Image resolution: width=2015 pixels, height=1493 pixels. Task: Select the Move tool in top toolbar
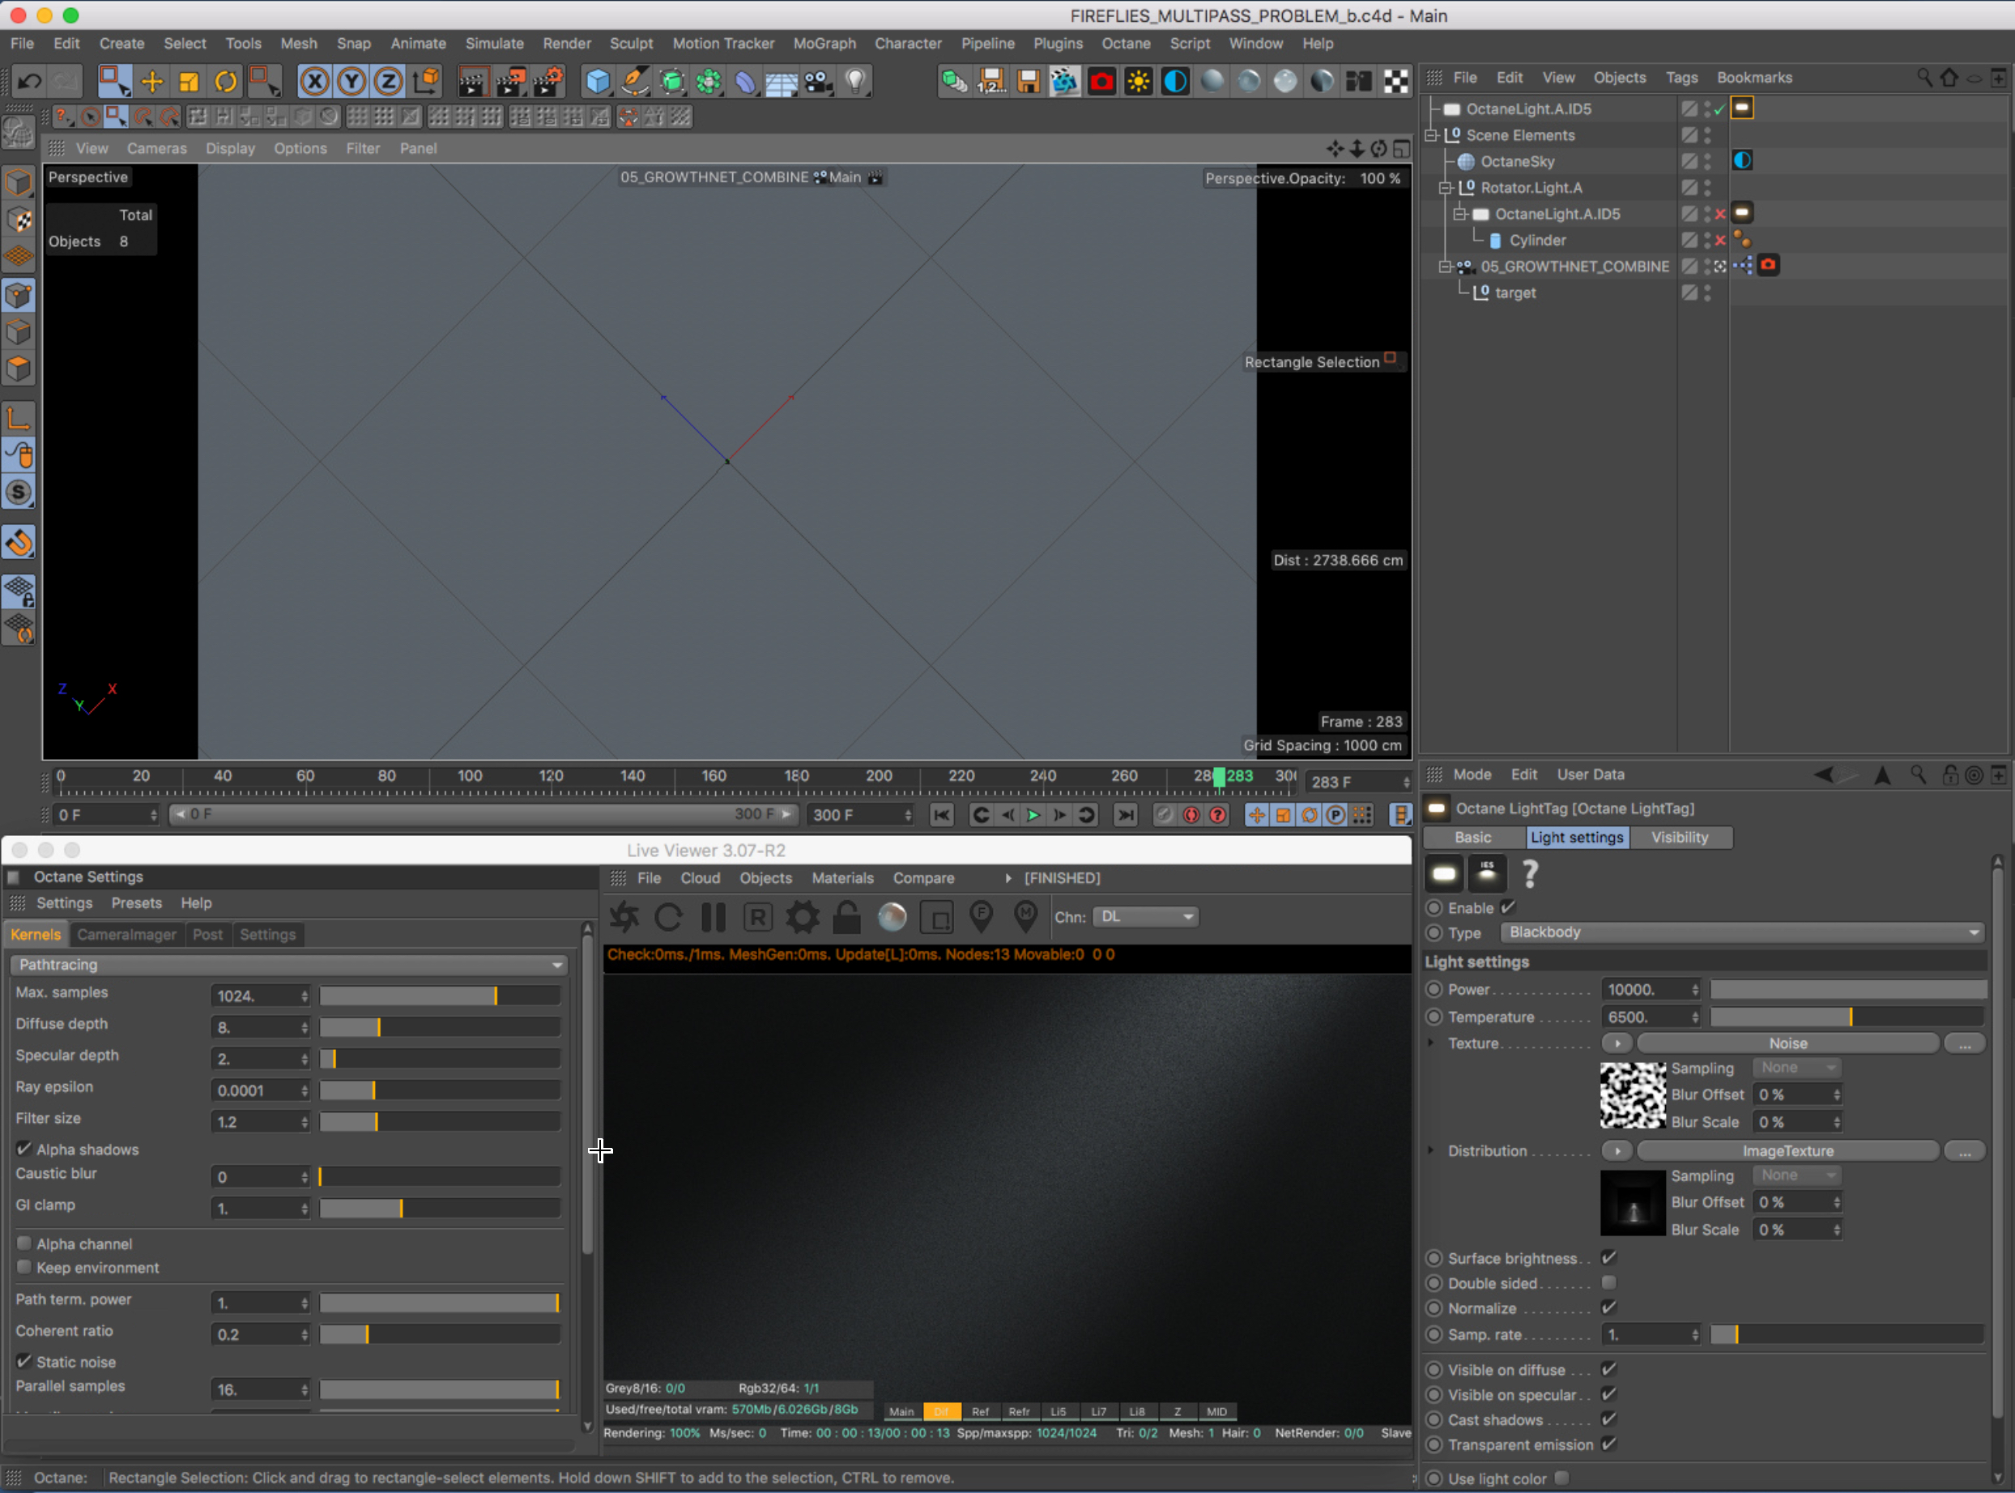pos(151,83)
